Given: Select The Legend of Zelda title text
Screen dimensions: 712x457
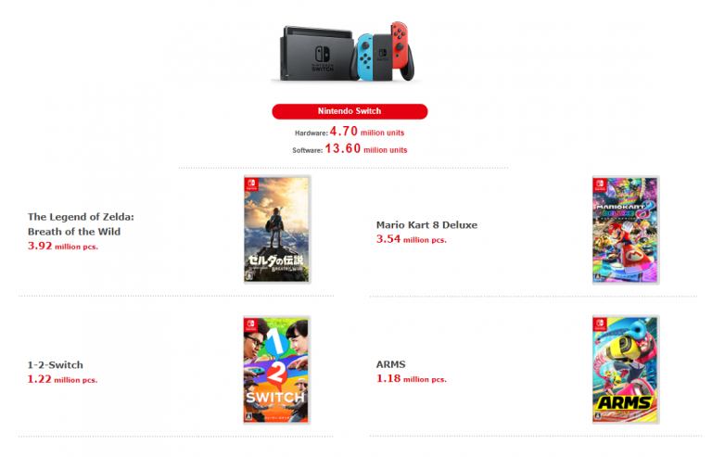Looking at the screenshot, I should click(81, 224).
